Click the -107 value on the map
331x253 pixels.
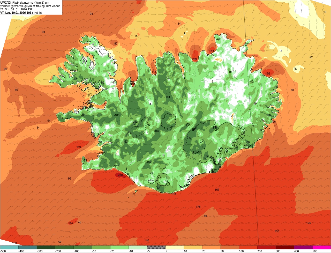pos(156,131)
